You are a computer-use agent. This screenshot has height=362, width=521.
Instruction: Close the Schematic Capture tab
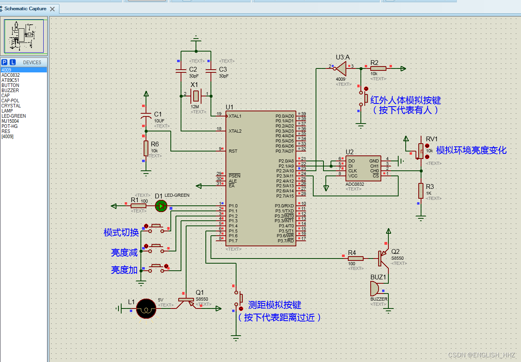(52, 9)
